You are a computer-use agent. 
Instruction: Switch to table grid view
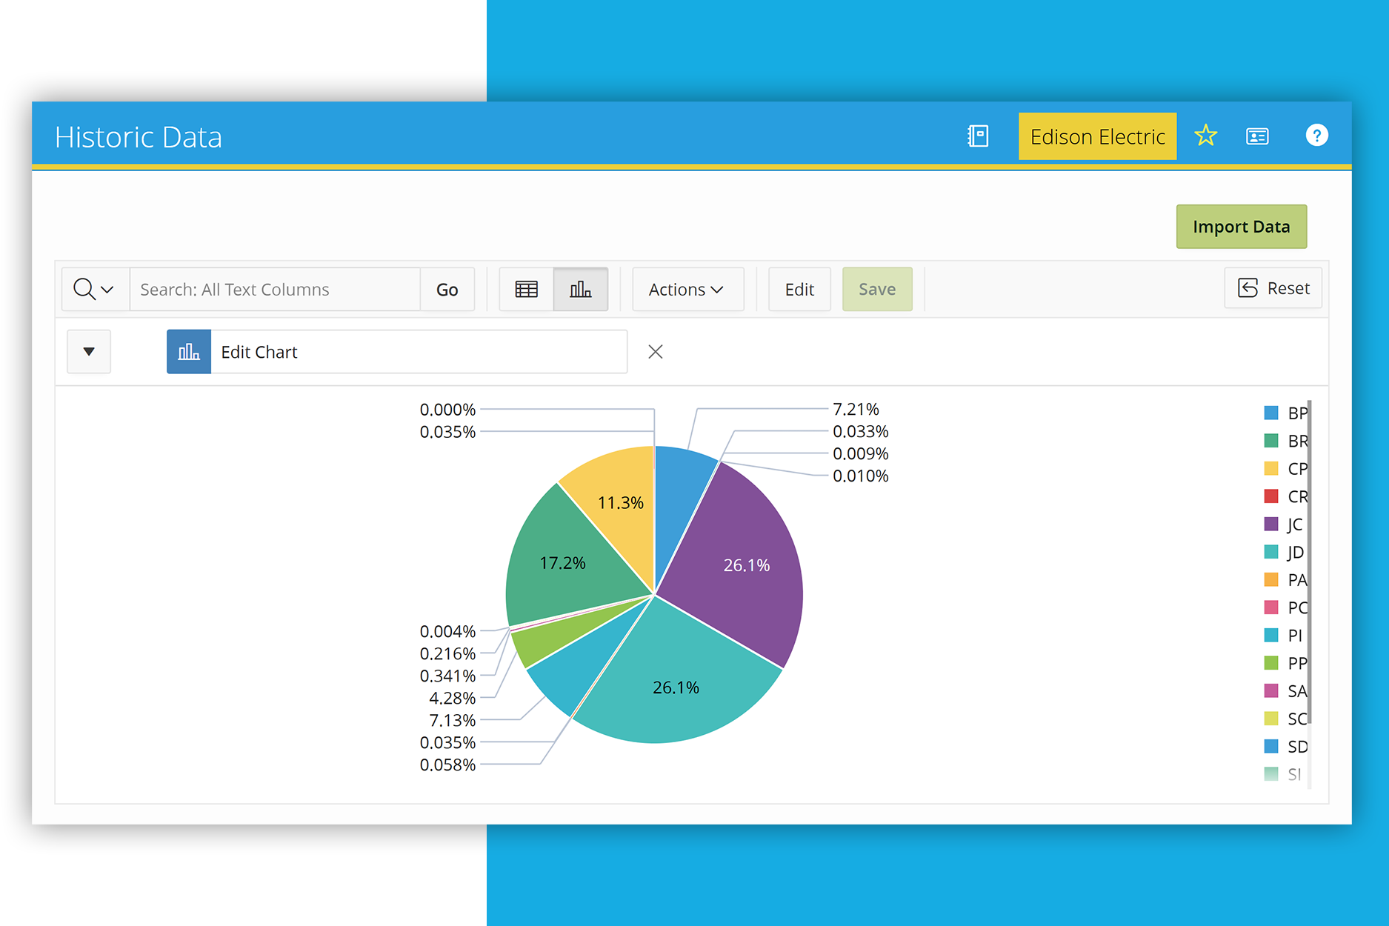526,289
